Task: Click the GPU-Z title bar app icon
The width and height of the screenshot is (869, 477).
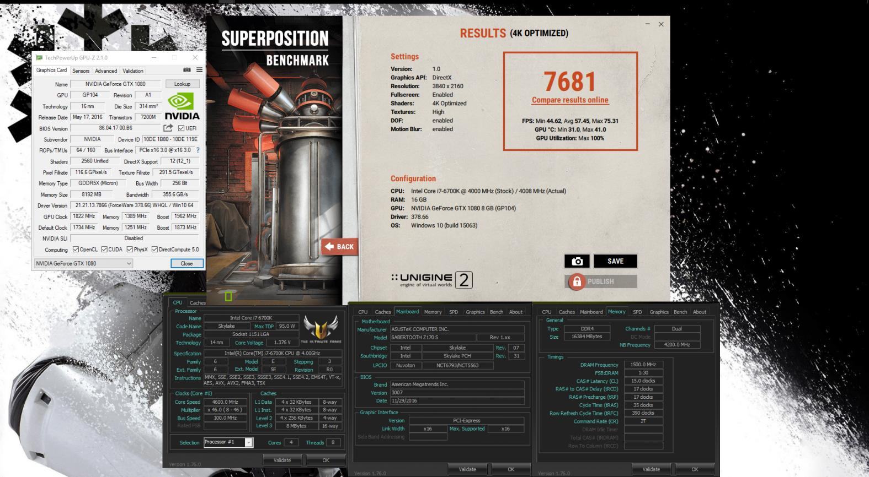Action: point(39,57)
